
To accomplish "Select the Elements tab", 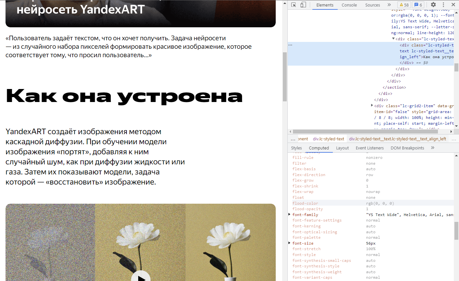I will (325, 5).
